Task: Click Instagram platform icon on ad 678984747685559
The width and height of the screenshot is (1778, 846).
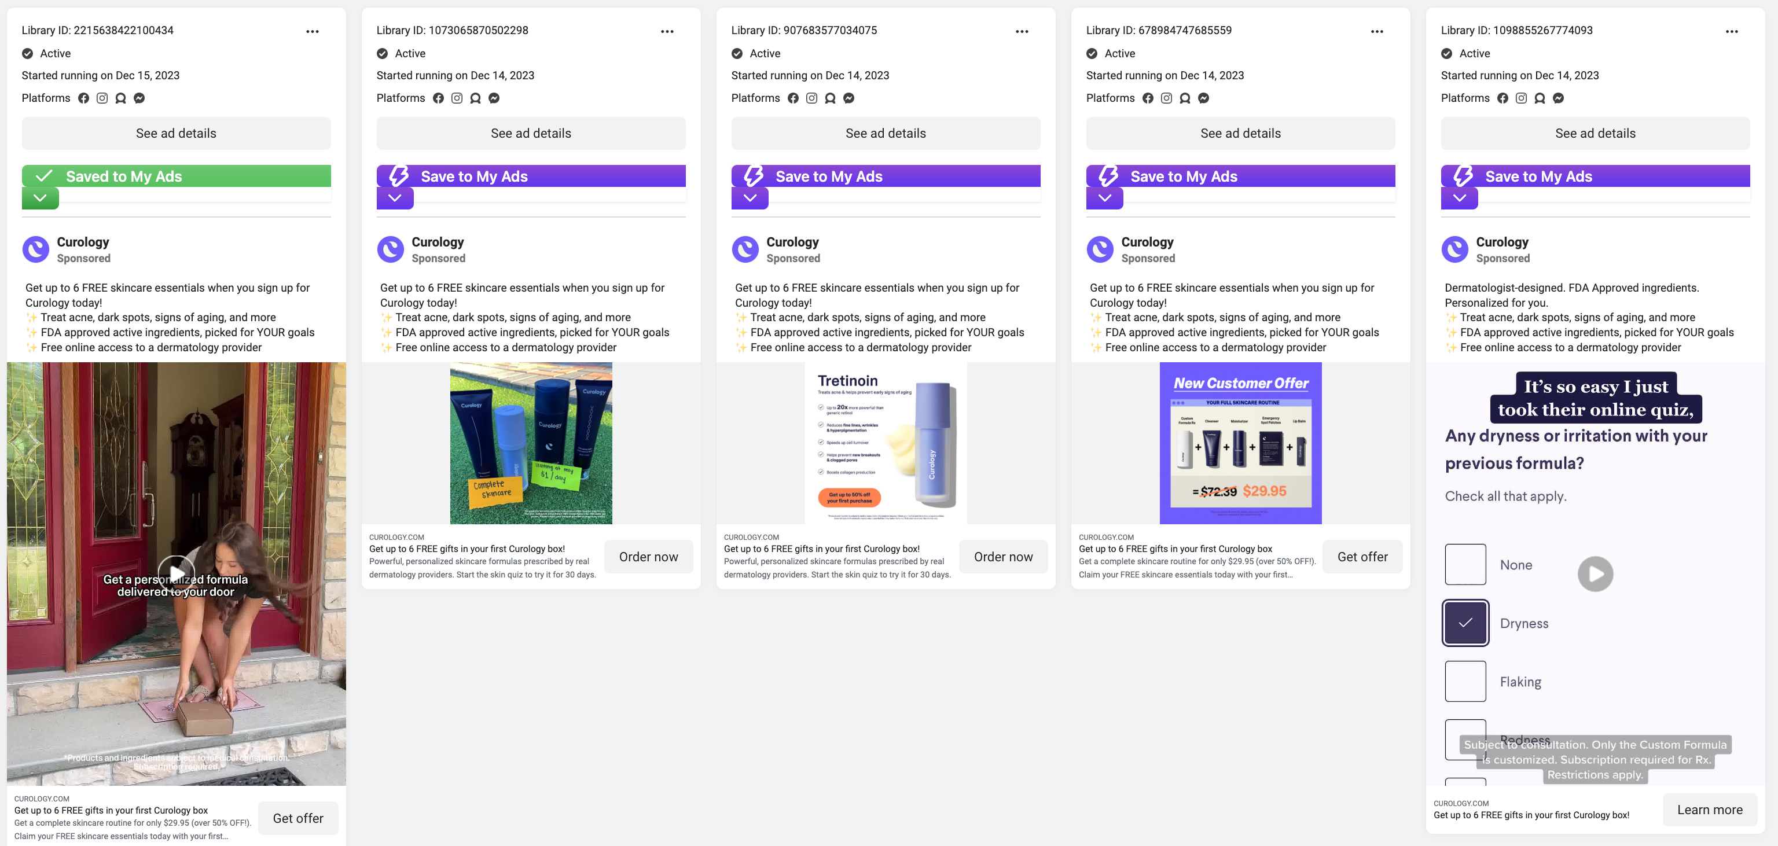Action: coord(1166,98)
